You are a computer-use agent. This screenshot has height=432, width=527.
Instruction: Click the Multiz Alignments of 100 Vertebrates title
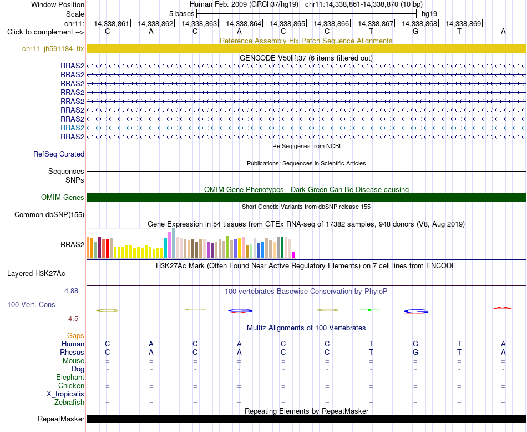coord(306,328)
